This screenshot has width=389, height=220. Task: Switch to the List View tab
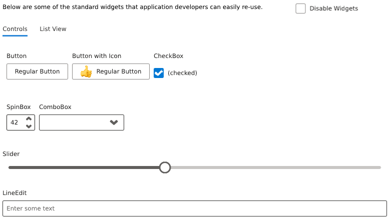coord(53,29)
